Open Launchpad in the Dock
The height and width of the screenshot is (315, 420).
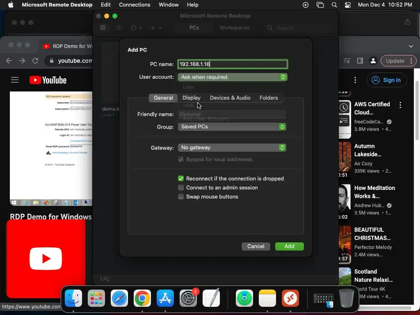pyautogui.click(x=96, y=298)
